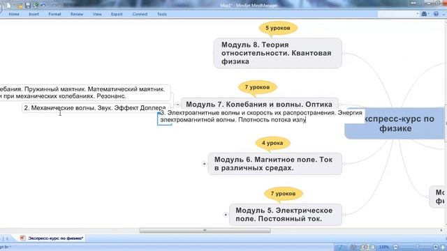Open the Export ribbon tab
The width and height of the screenshot is (447, 251).
click(x=117, y=14)
